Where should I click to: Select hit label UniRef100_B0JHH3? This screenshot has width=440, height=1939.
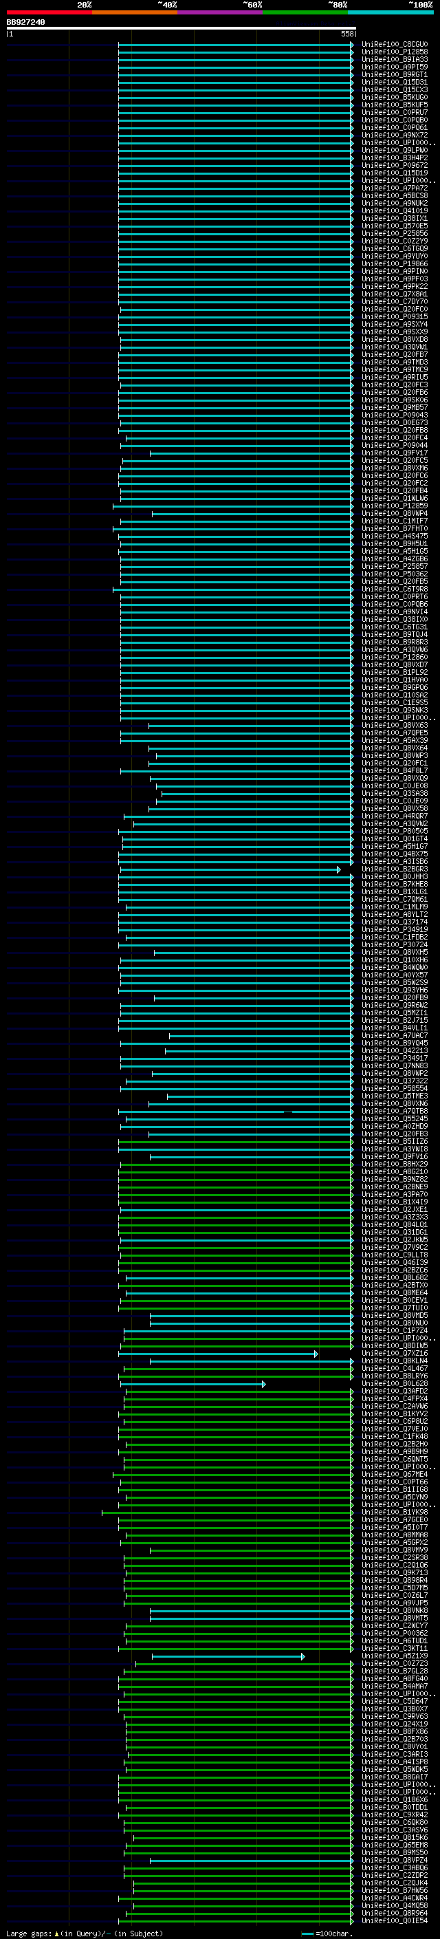click(x=395, y=877)
